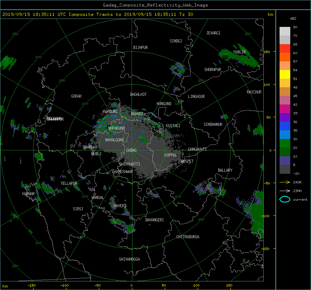Click the BADAMI city label
Image resolution: width=311 pixels, height=290 pixels.
point(137,114)
